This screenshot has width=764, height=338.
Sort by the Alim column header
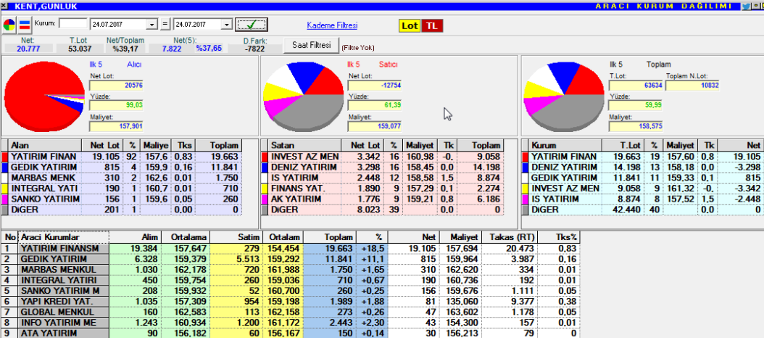[x=135, y=237]
